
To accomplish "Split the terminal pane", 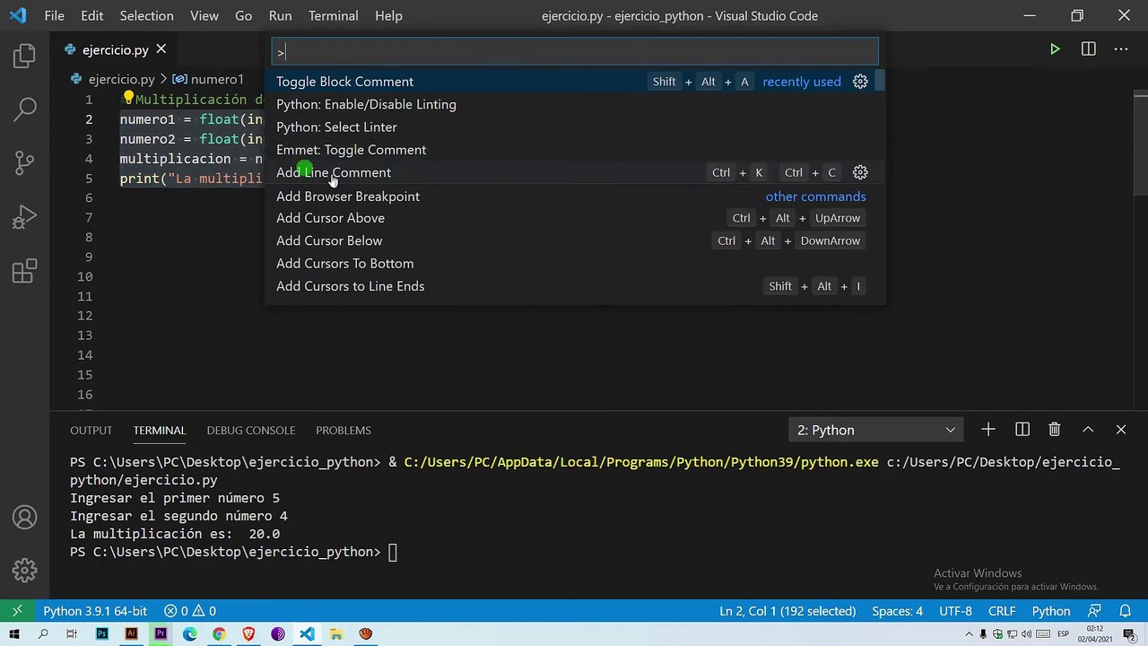I will pyautogui.click(x=1022, y=430).
